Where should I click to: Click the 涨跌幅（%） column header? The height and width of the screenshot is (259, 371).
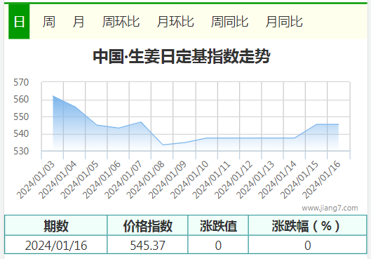[x=308, y=225]
